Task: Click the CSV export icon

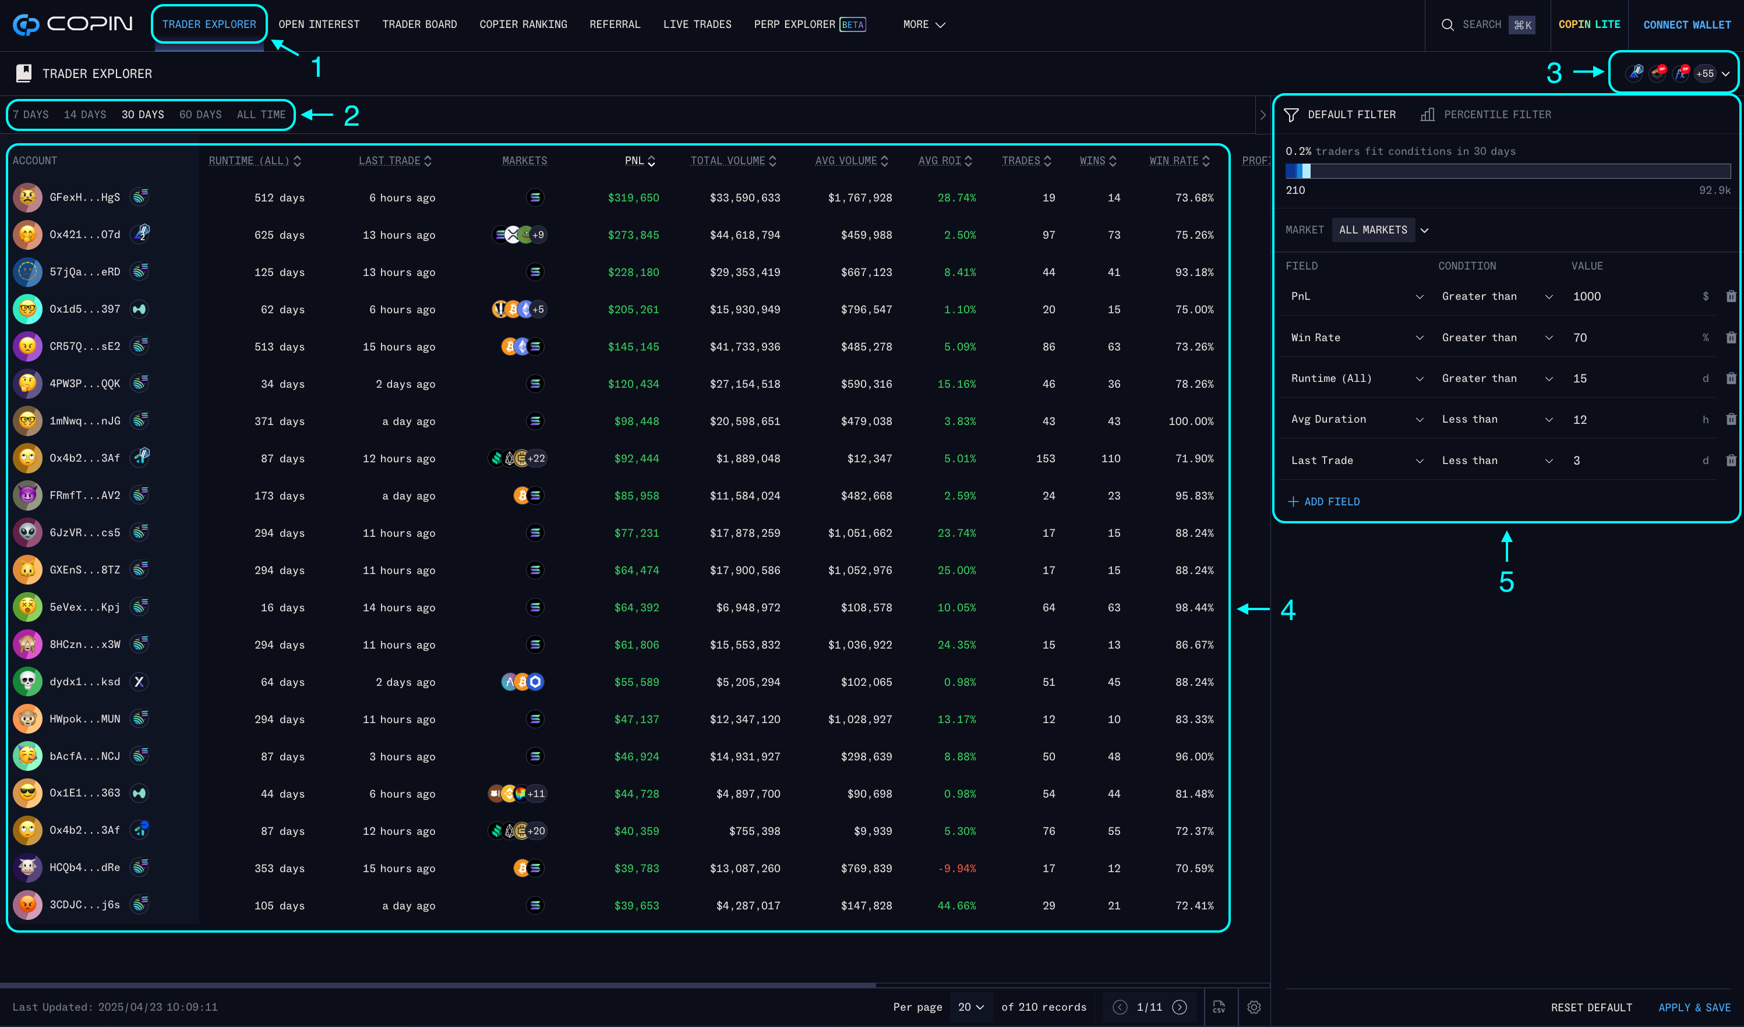Action: click(x=1219, y=1007)
